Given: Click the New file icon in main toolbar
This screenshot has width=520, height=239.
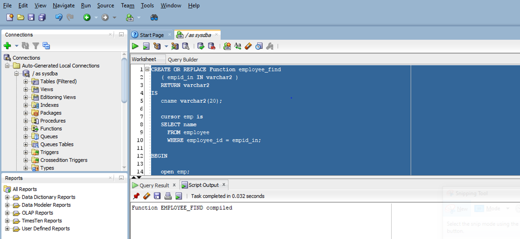Looking at the screenshot, I should pos(10,17).
